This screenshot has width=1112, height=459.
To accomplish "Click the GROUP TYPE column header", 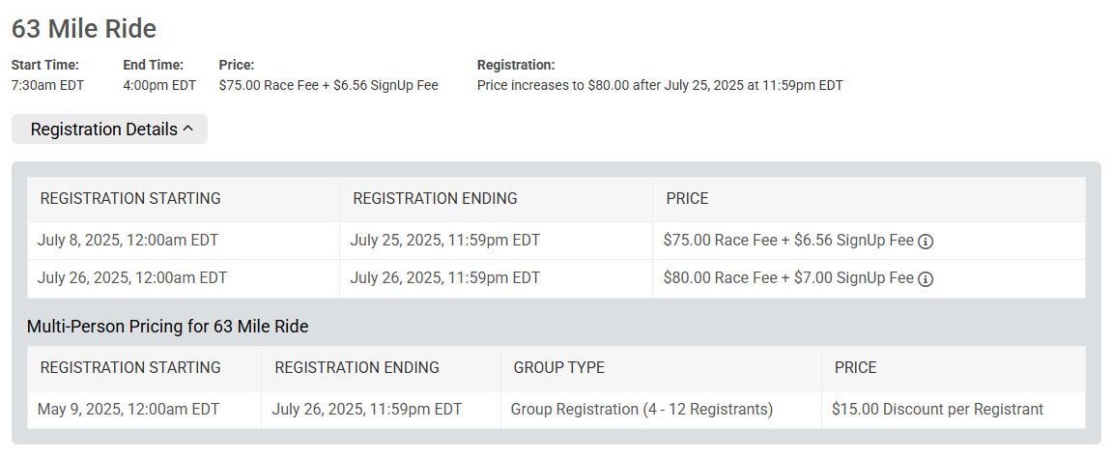I will [558, 367].
